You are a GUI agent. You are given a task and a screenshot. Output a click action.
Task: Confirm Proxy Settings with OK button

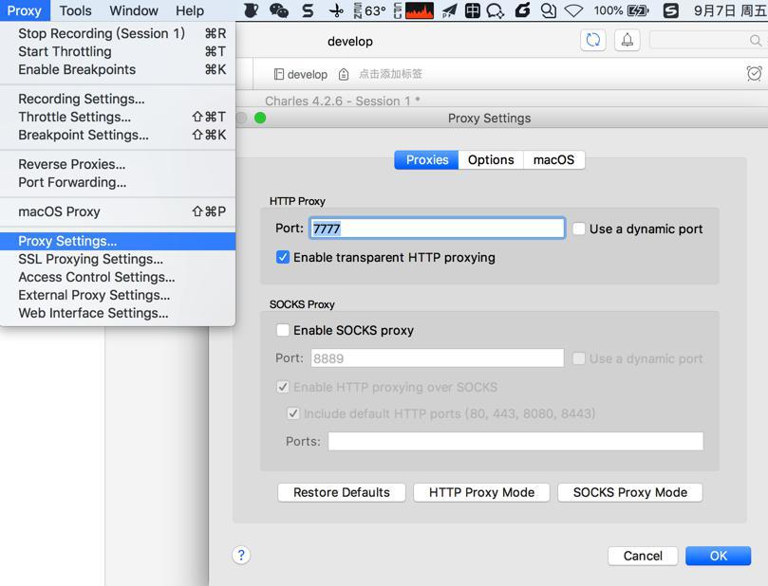coord(718,556)
